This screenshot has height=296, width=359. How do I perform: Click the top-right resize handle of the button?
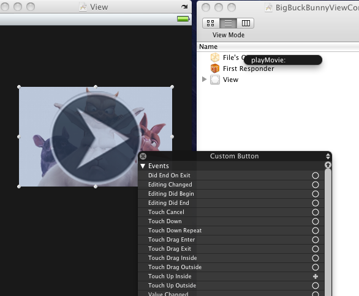tap(172, 87)
